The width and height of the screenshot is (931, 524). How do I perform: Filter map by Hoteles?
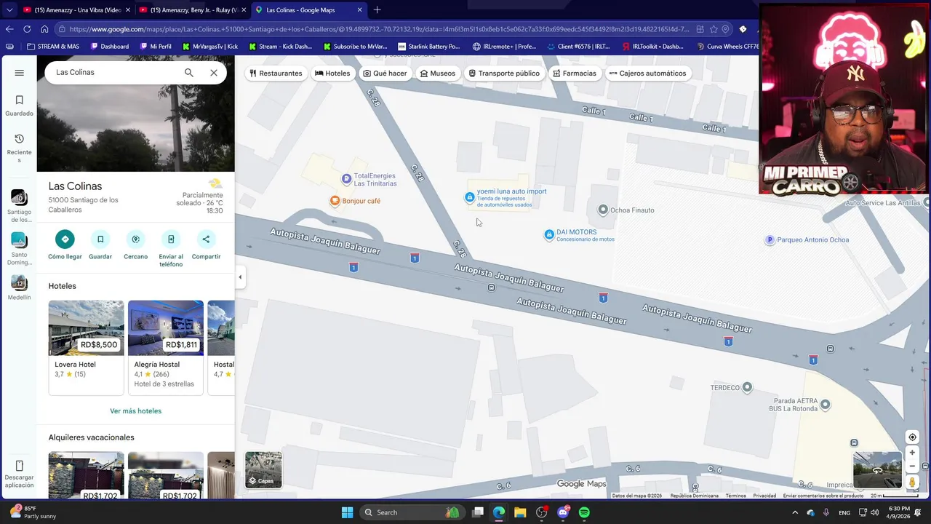click(332, 74)
